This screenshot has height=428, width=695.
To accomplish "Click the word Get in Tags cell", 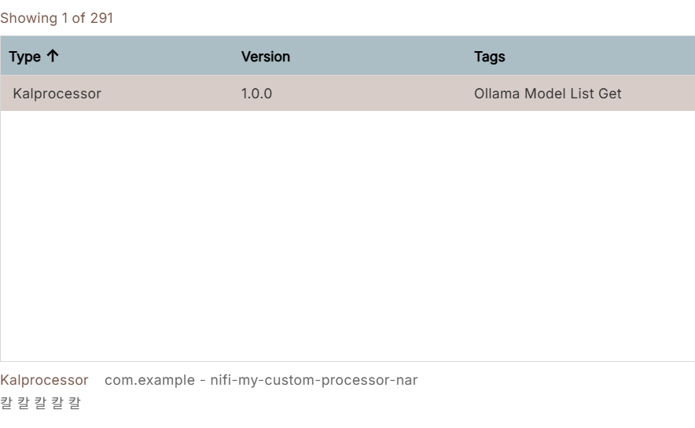I will point(610,94).
